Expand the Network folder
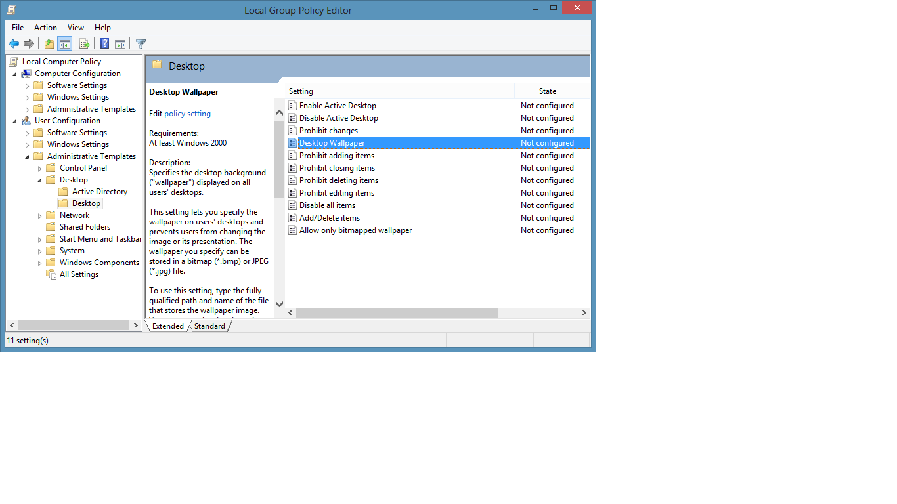 (x=40, y=215)
